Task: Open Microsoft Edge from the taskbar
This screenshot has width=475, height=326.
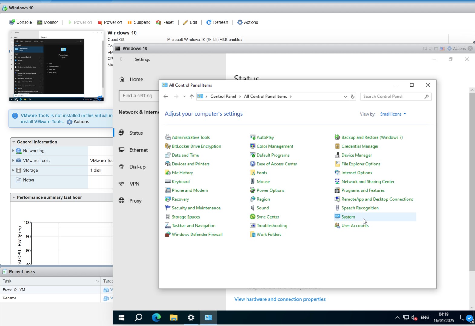Action: click(156, 318)
